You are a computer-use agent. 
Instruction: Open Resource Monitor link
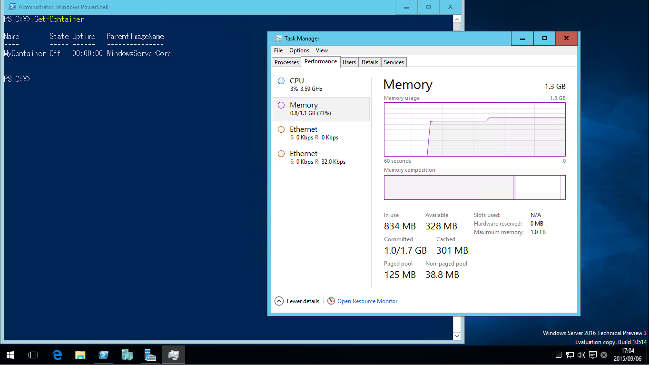(367, 301)
